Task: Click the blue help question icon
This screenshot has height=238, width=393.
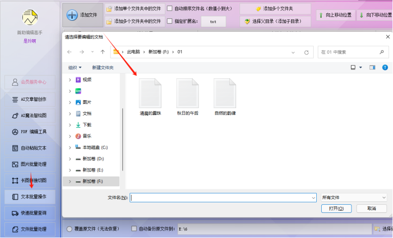Action: (x=385, y=67)
